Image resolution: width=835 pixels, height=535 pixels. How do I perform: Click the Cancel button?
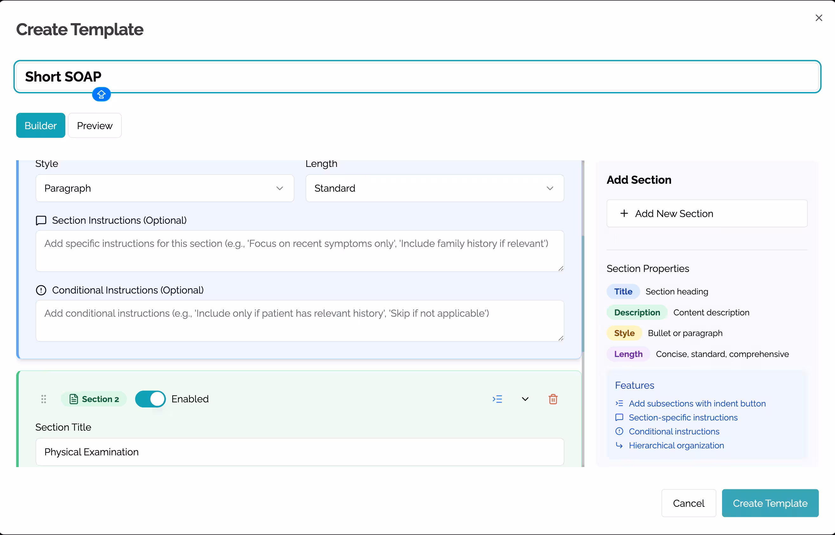(x=688, y=503)
